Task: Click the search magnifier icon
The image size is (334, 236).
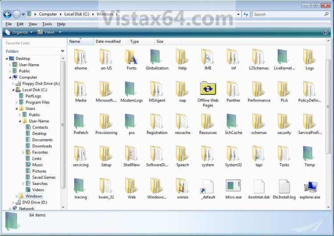Action: [326, 14]
